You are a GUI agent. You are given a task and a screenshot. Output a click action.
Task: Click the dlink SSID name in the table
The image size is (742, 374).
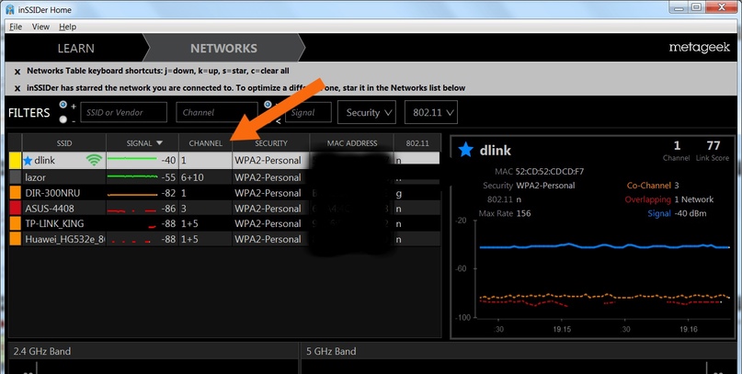click(44, 160)
